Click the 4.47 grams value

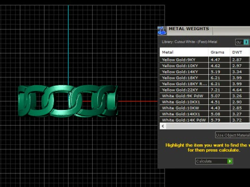[215, 60]
